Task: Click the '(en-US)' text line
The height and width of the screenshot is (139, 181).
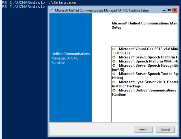Action: tap(118, 69)
